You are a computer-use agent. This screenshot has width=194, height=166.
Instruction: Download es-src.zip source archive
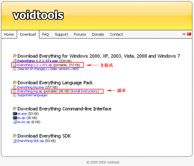(x=24, y=122)
